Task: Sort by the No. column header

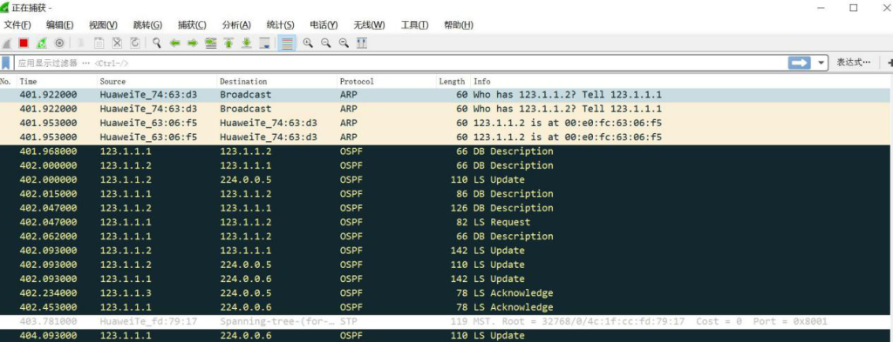Action: (x=7, y=81)
